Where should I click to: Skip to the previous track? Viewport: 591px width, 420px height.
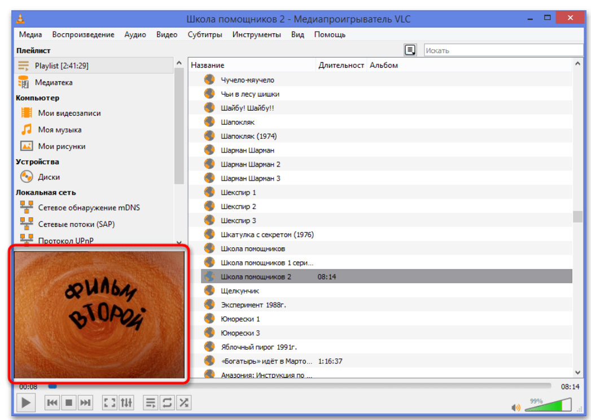(52, 403)
